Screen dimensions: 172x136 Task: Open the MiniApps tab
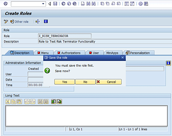click(112, 53)
